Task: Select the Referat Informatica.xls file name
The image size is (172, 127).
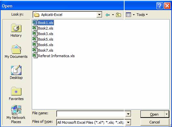Action: (56, 56)
